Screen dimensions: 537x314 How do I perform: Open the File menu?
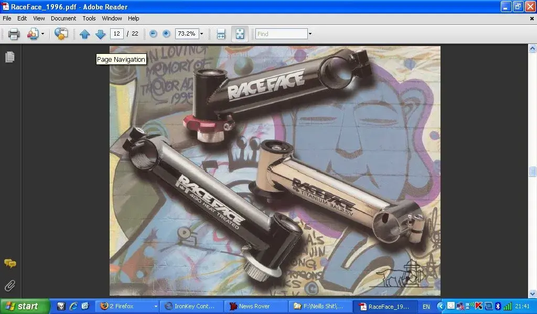pyautogui.click(x=7, y=18)
